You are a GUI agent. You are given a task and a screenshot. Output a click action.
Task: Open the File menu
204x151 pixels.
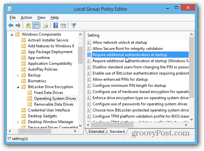[x=13, y=17]
